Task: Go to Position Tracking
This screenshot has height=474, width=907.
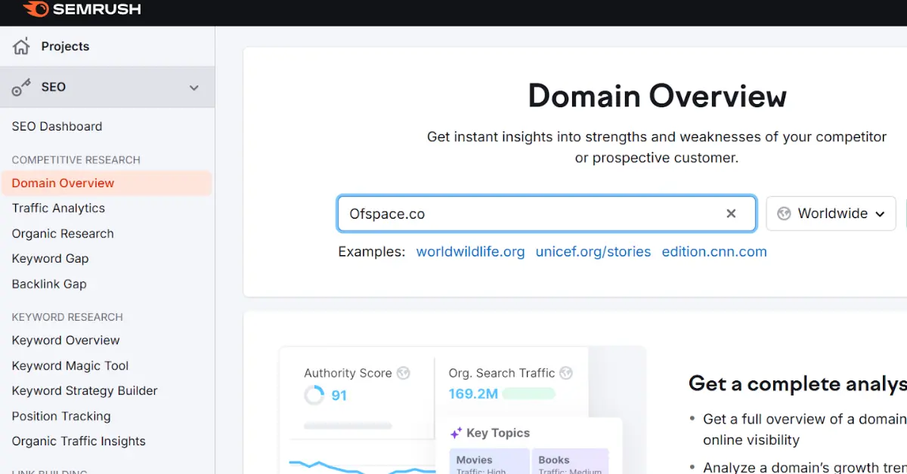Action: [61, 416]
